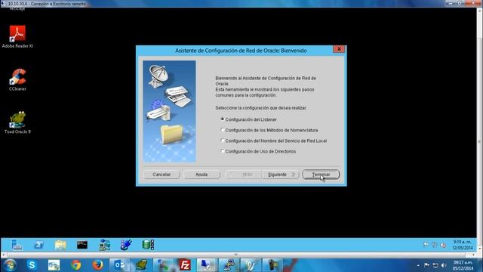
Task: Click the Siguiente button
Action: (281, 175)
